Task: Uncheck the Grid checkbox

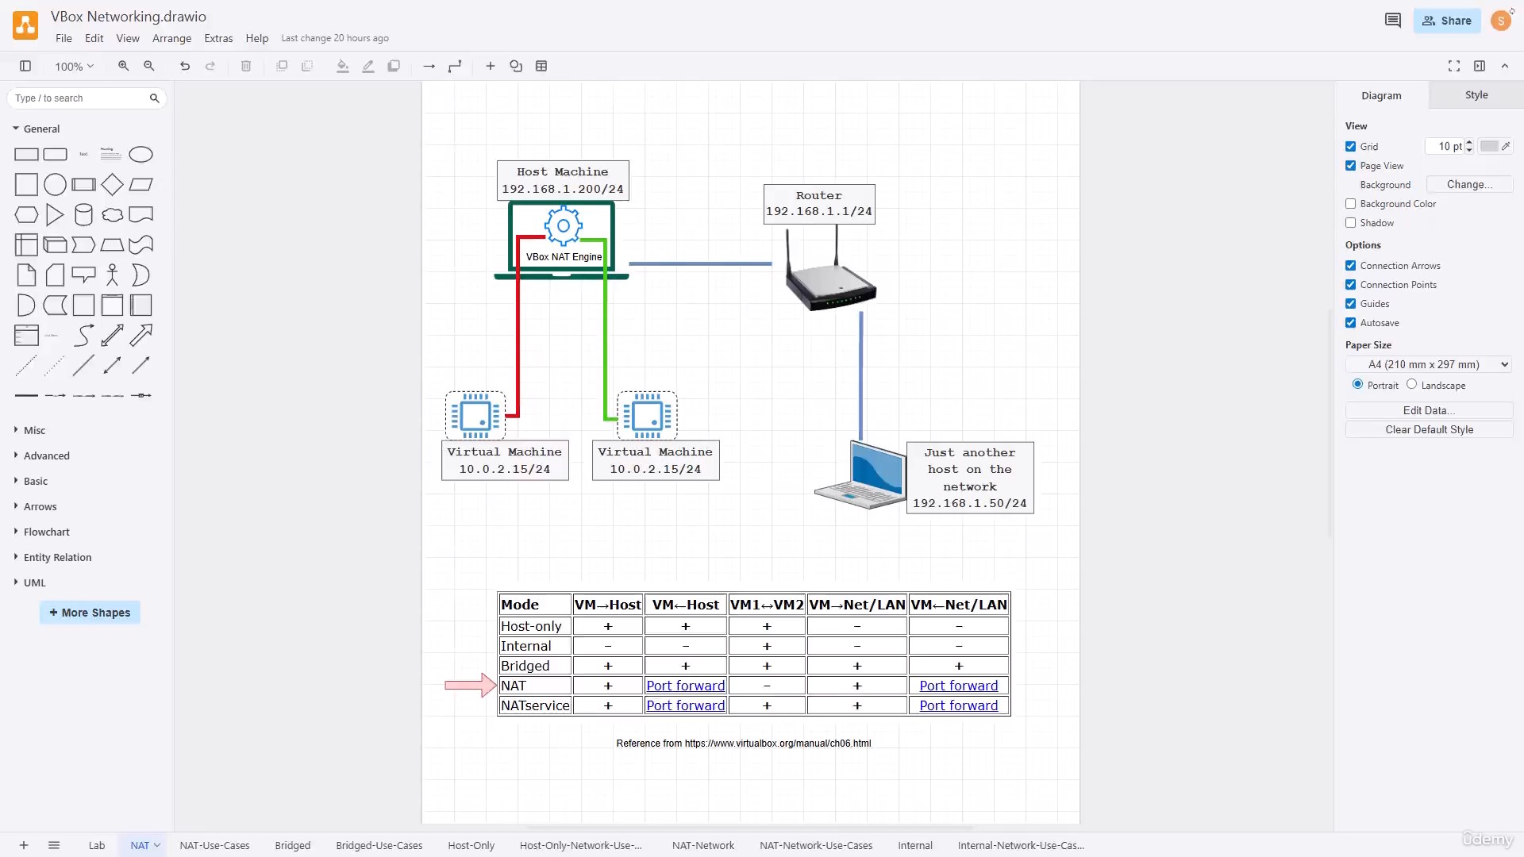Action: pyautogui.click(x=1351, y=147)
